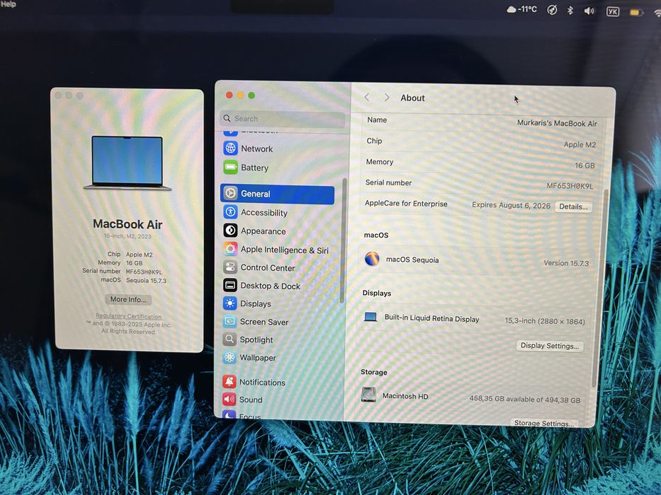Click the About pane vertical scrollbar
661x495 pixels.
(600, 288)
